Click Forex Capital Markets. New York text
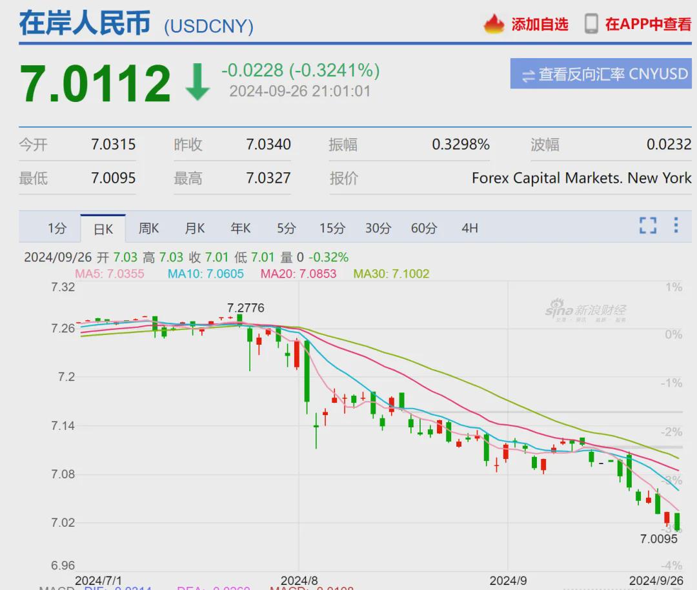Viewport: 697px width, 590px height. coord(581,178)
